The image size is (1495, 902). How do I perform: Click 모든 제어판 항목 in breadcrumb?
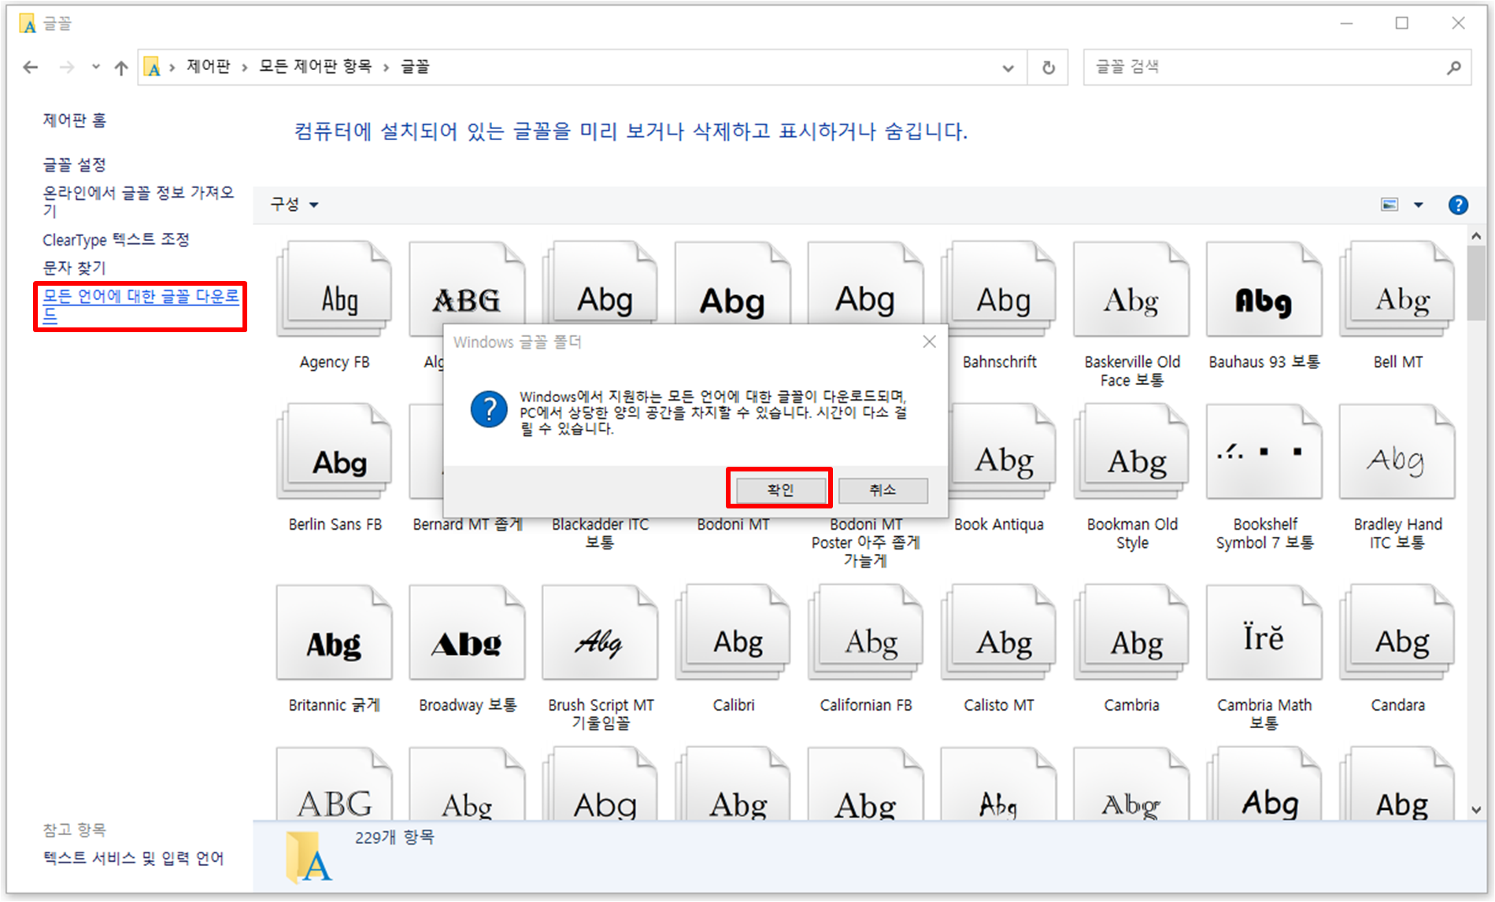click(x=315, y=67)
